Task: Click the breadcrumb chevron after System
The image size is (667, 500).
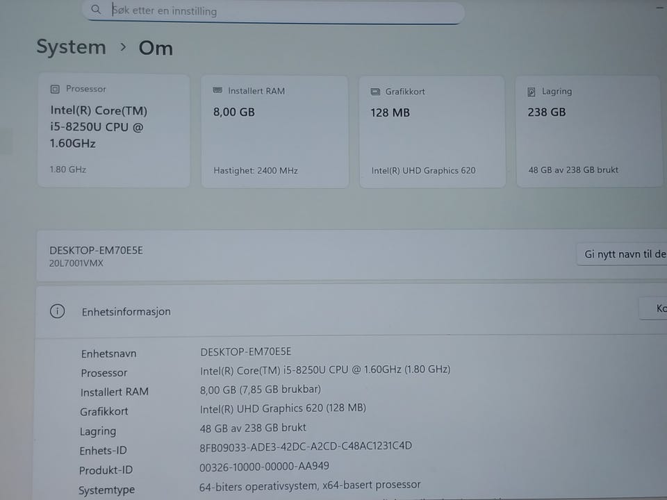Action: (x=123, y=47)
